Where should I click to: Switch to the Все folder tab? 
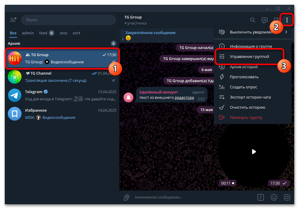(x=13, y=33)
